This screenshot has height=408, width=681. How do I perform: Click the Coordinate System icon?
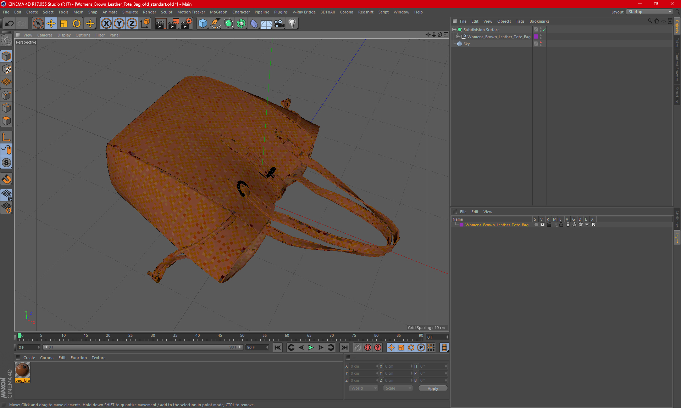coord(145,24)
